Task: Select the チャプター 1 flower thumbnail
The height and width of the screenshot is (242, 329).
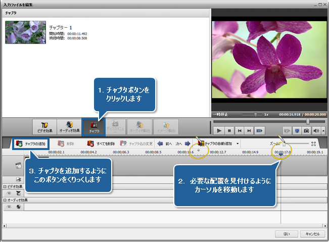Action: [x=25, y=32]
